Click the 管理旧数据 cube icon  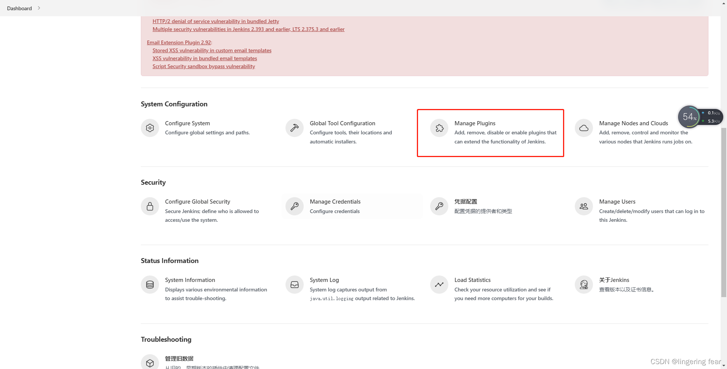pyautogui.click(x=150, y=362)
